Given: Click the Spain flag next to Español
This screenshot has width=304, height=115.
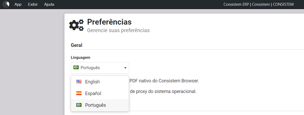Looking at the screenshot, I should click(x=79, y=93).
